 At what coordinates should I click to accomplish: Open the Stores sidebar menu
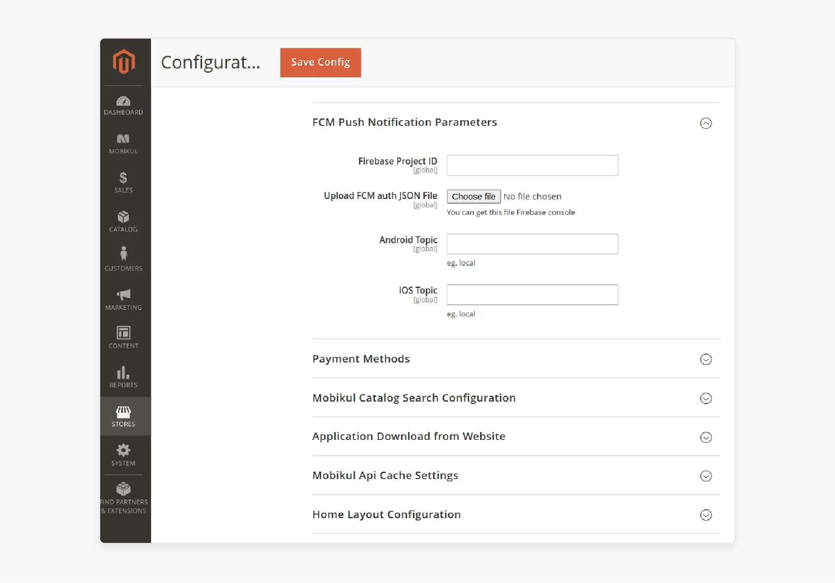[125, 416]
